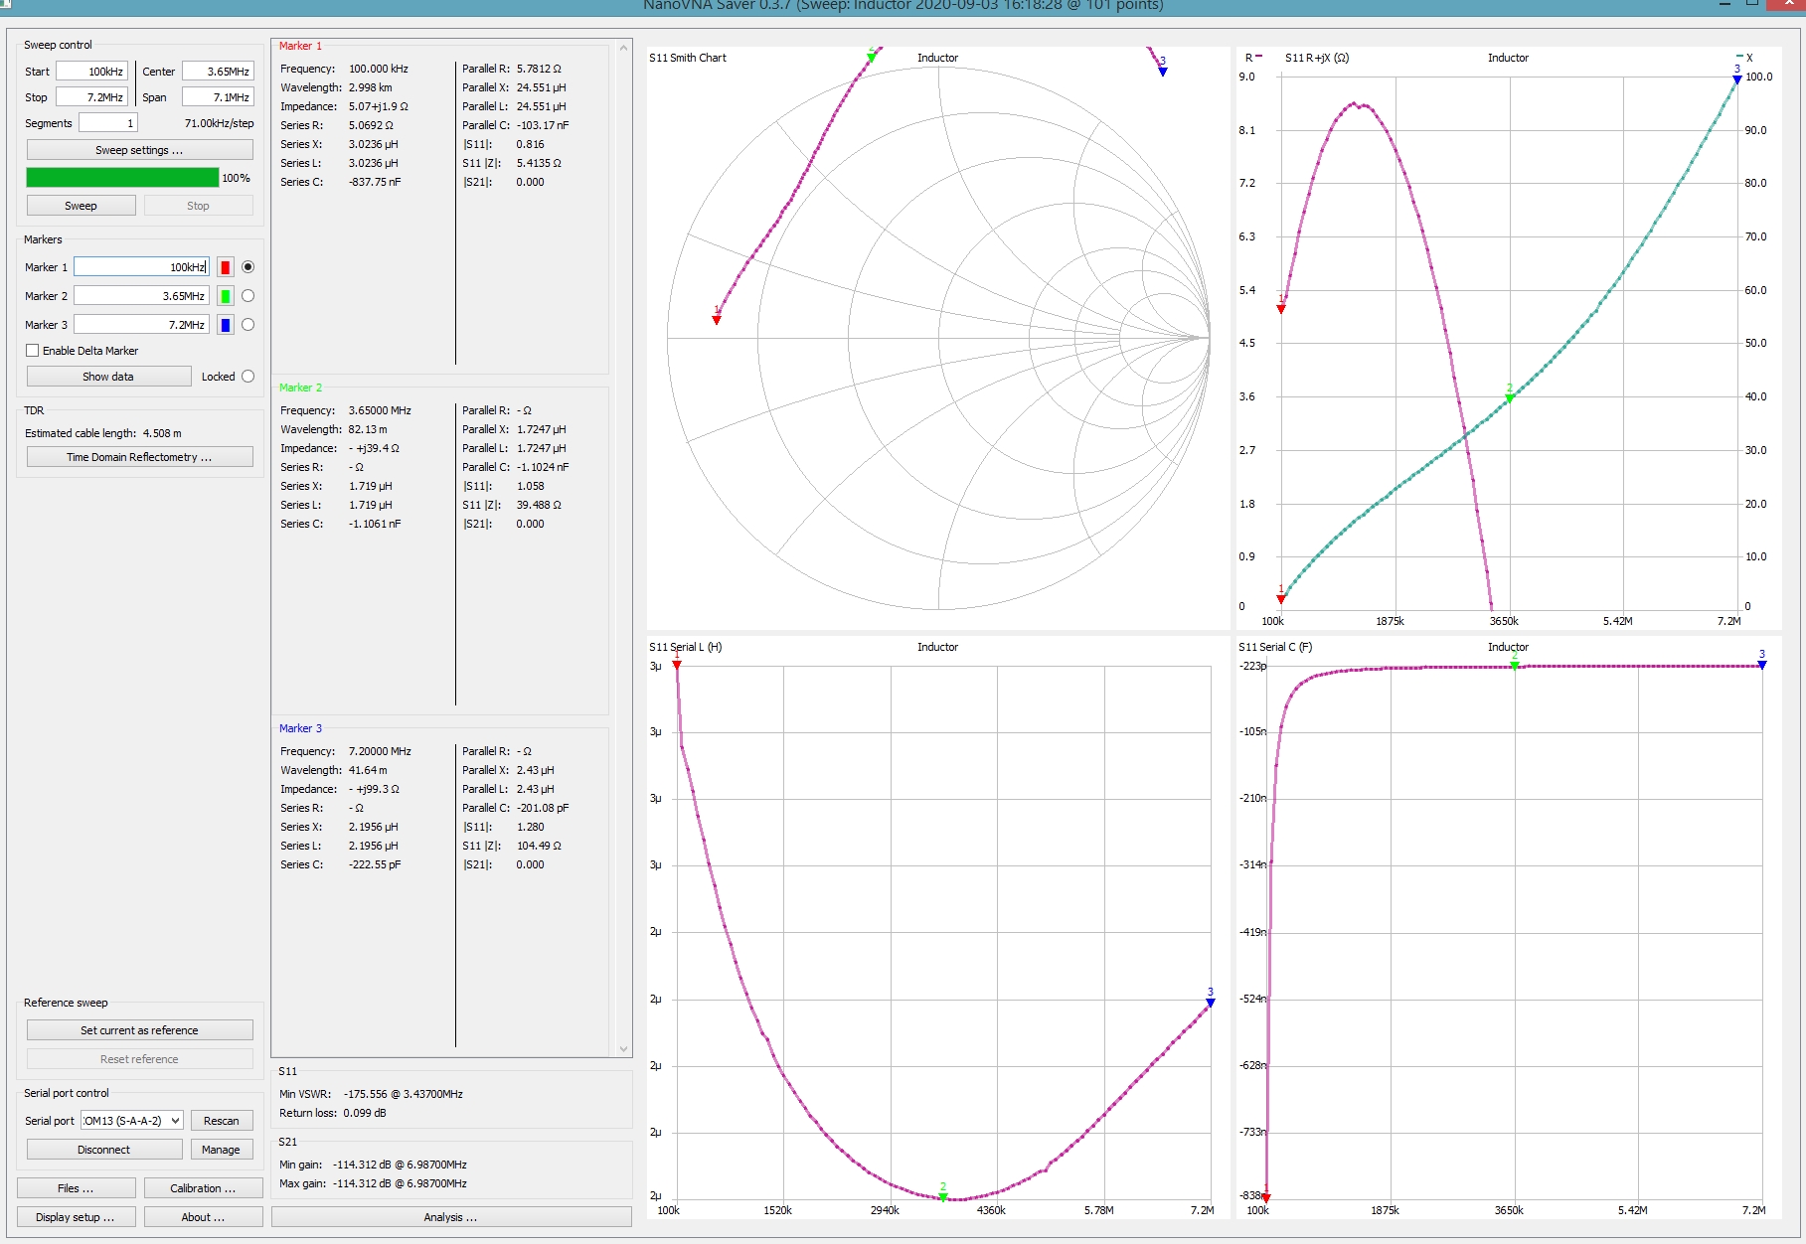Click red marker 1 on Serial C chart
Image resolution: width=1806 pixels, height=1244 pixels.
click(1266, 1197)
